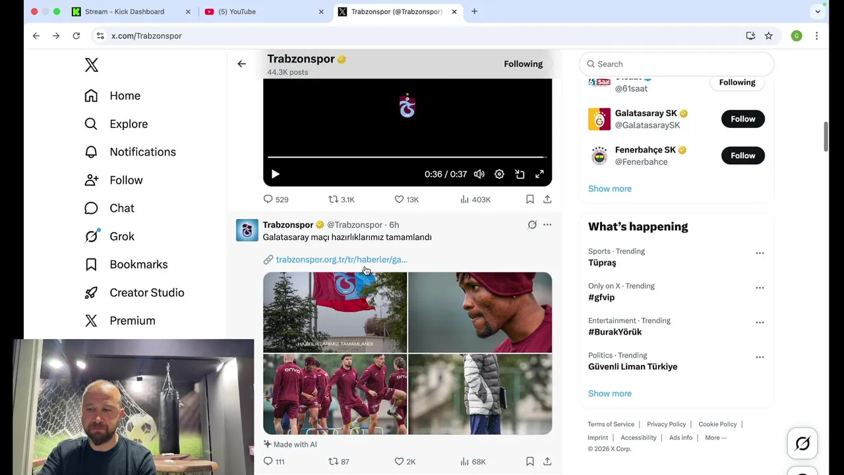Open more options on Galatasaray maçı post
This screenshot has height=475, width=844.
(x=547, y=225)
